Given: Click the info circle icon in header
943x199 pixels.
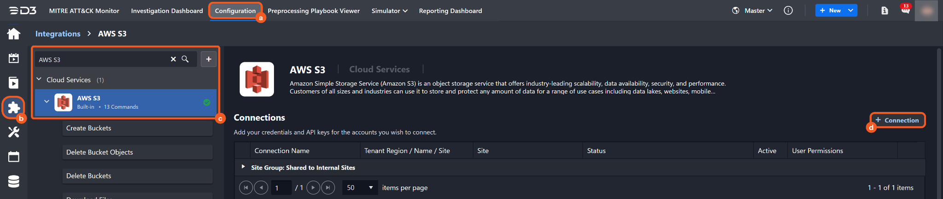Looking at the screenshot, I should [x=788, y=11].
